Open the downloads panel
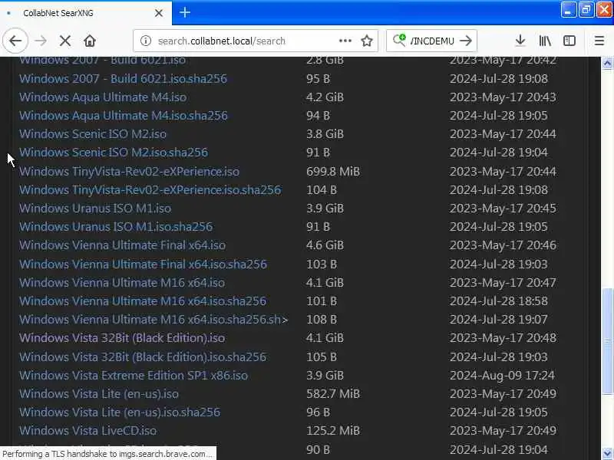The image size is (614, 460). (x=520, y=41)
